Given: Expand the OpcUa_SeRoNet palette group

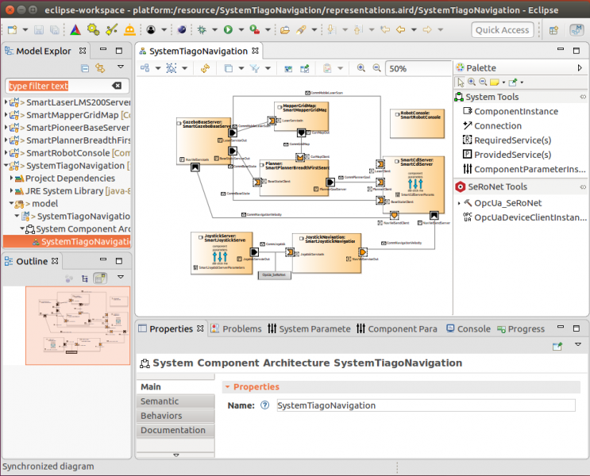Looking at the screenshot, I should (x=459, y=203).
